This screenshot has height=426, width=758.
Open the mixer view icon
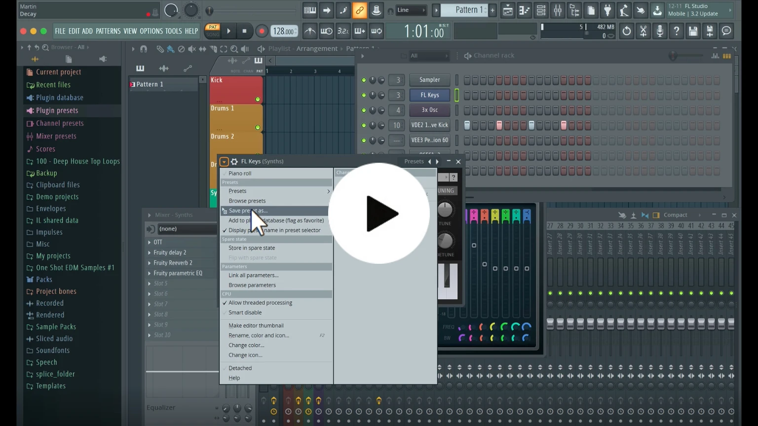point(558,10)
